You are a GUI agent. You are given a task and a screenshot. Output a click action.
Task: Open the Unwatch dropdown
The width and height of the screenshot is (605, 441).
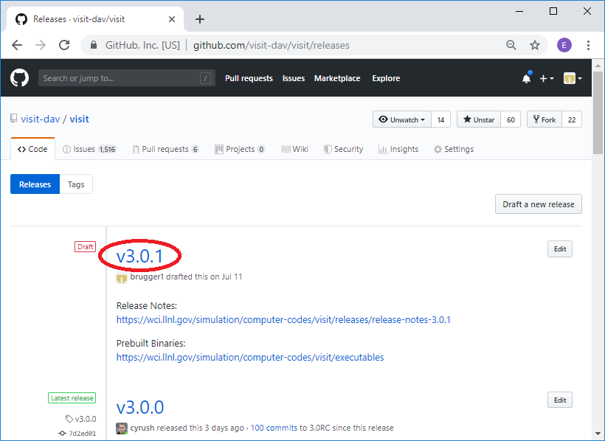click(402, 119)
